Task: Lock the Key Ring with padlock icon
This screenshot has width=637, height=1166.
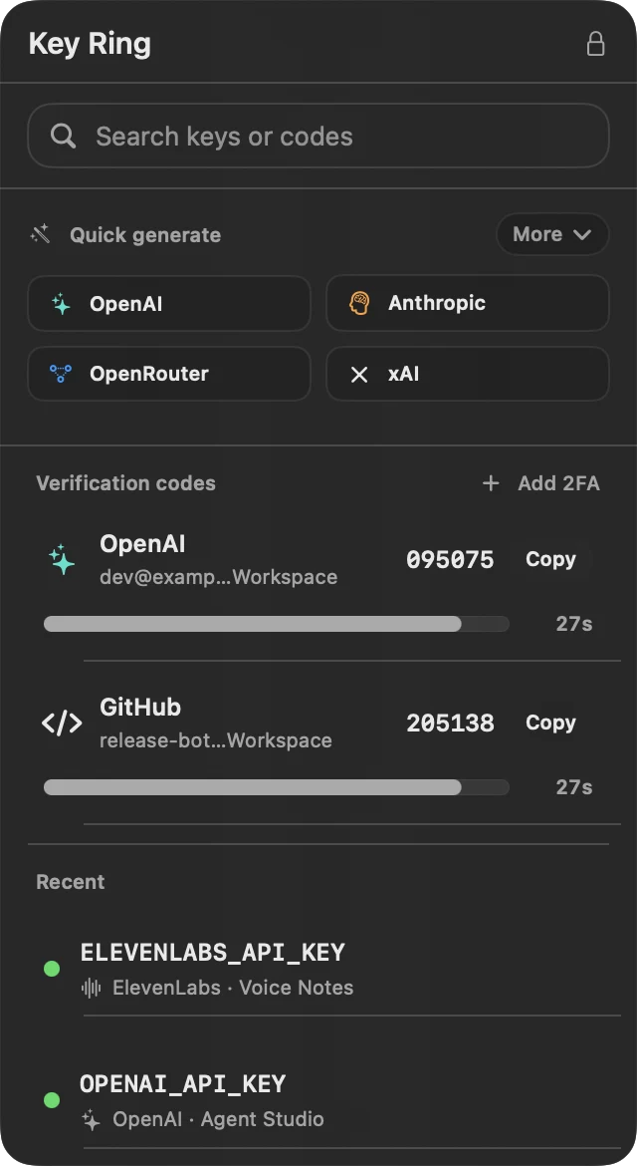Action: click(x=595, y=43)
